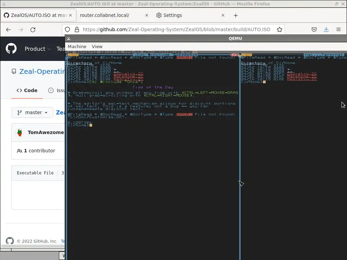Go back with Firefox back arrow

pyautogui.click(x=8, y=29)
